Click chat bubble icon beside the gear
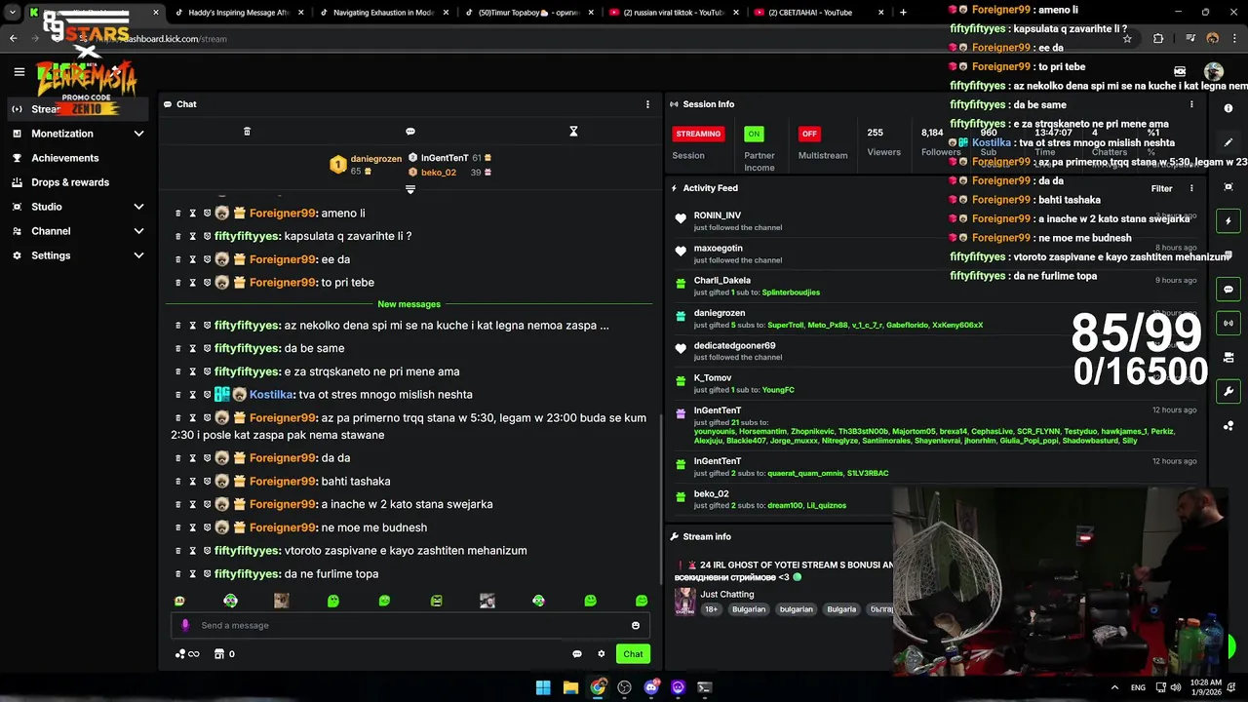Viewport: 1248px width, 702px height. (577, 654)
